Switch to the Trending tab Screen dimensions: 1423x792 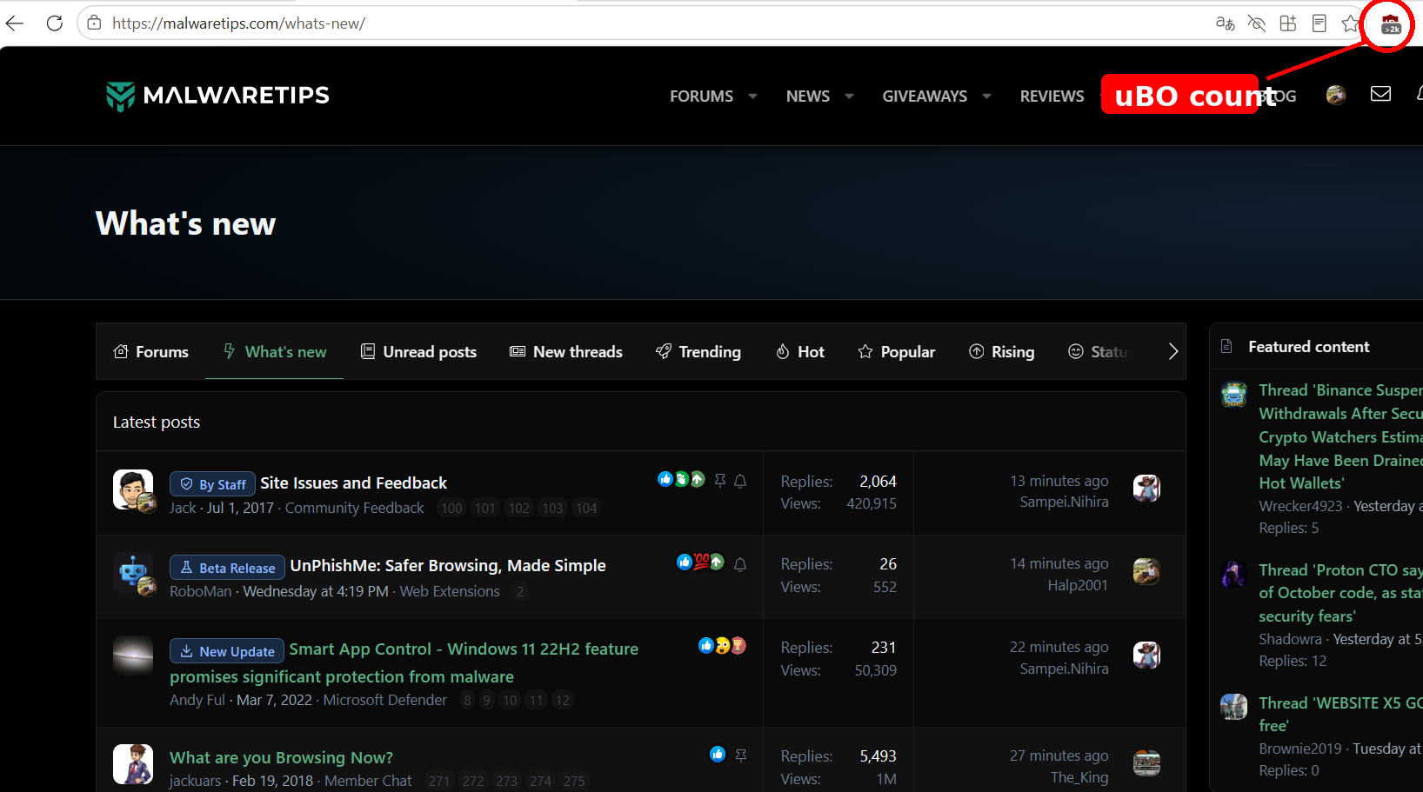coord(698,351)
